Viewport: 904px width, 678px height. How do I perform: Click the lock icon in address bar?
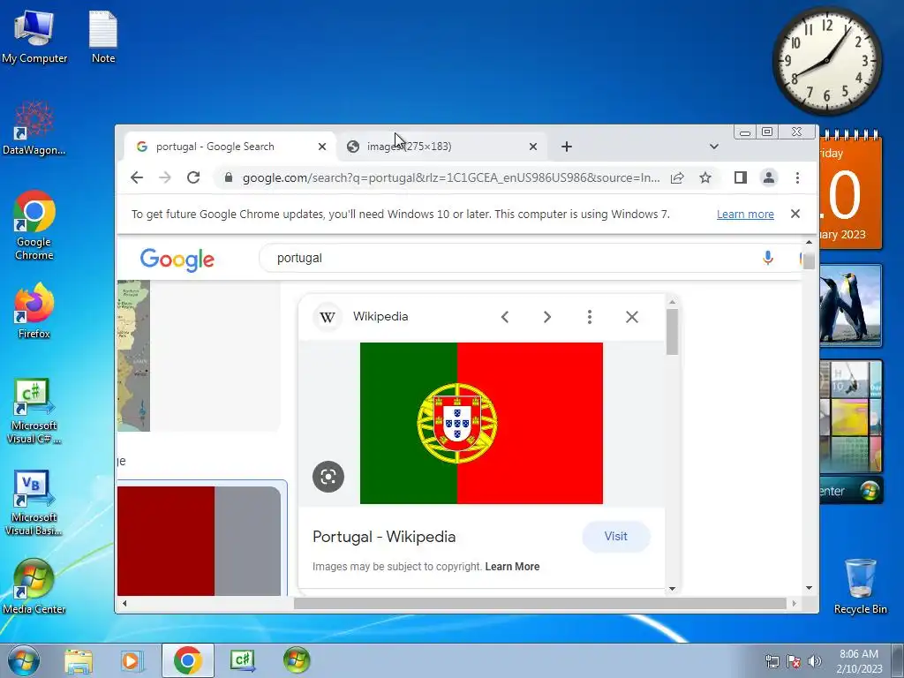(x=229, y=177)
